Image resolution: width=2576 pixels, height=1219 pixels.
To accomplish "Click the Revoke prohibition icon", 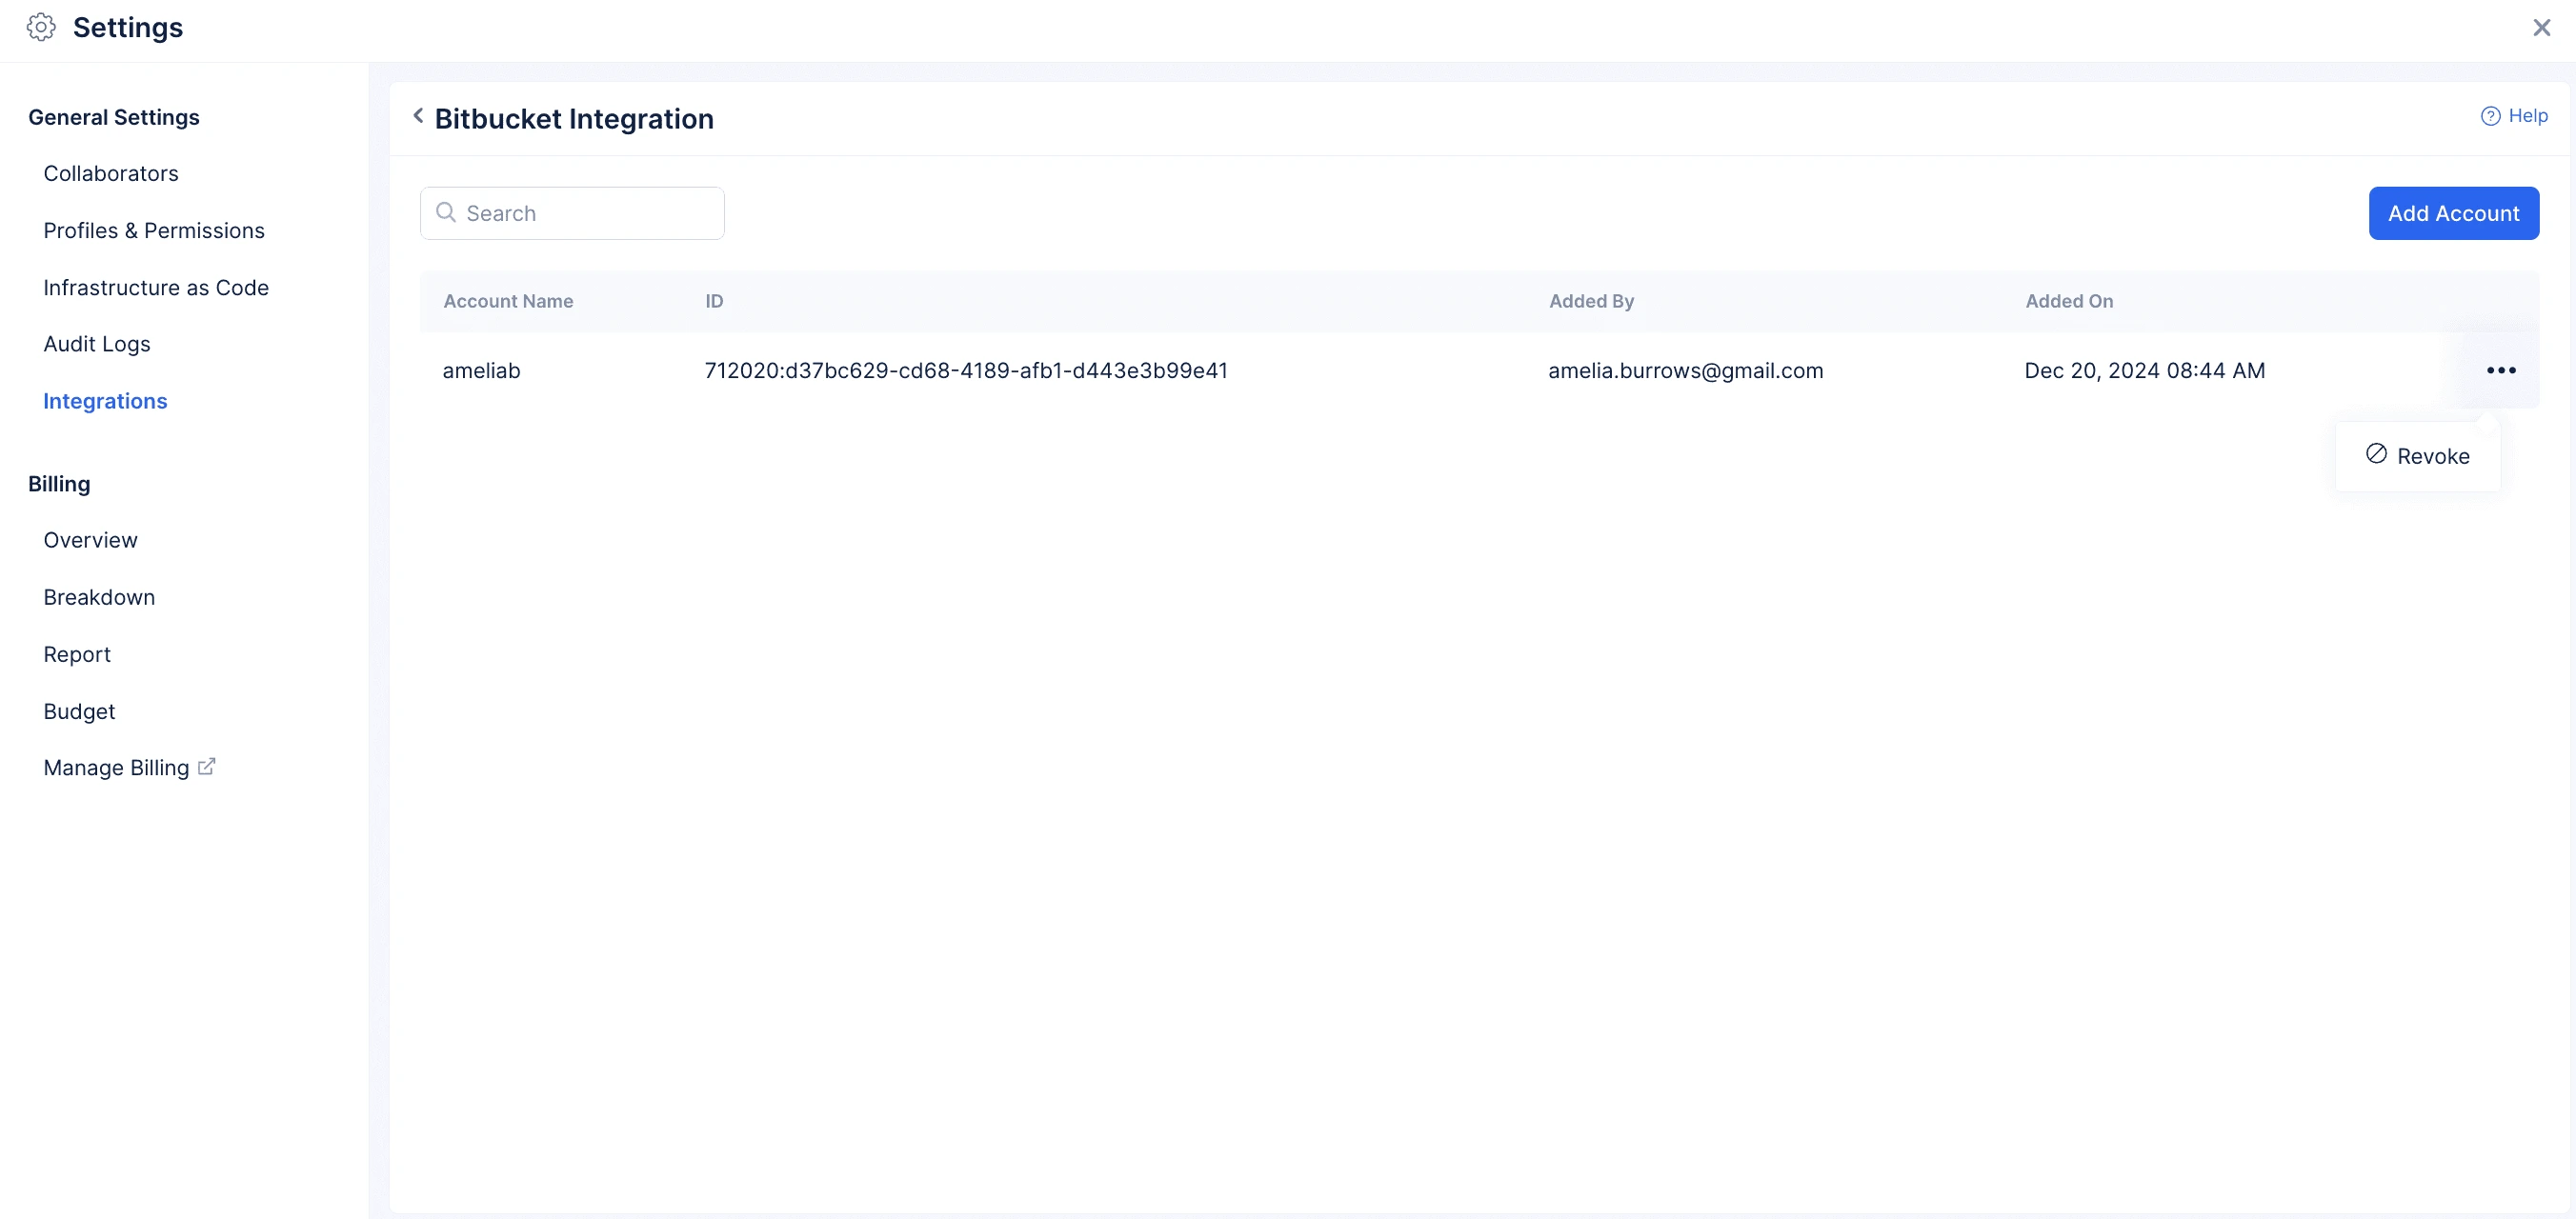I will tap(2376, 454).
